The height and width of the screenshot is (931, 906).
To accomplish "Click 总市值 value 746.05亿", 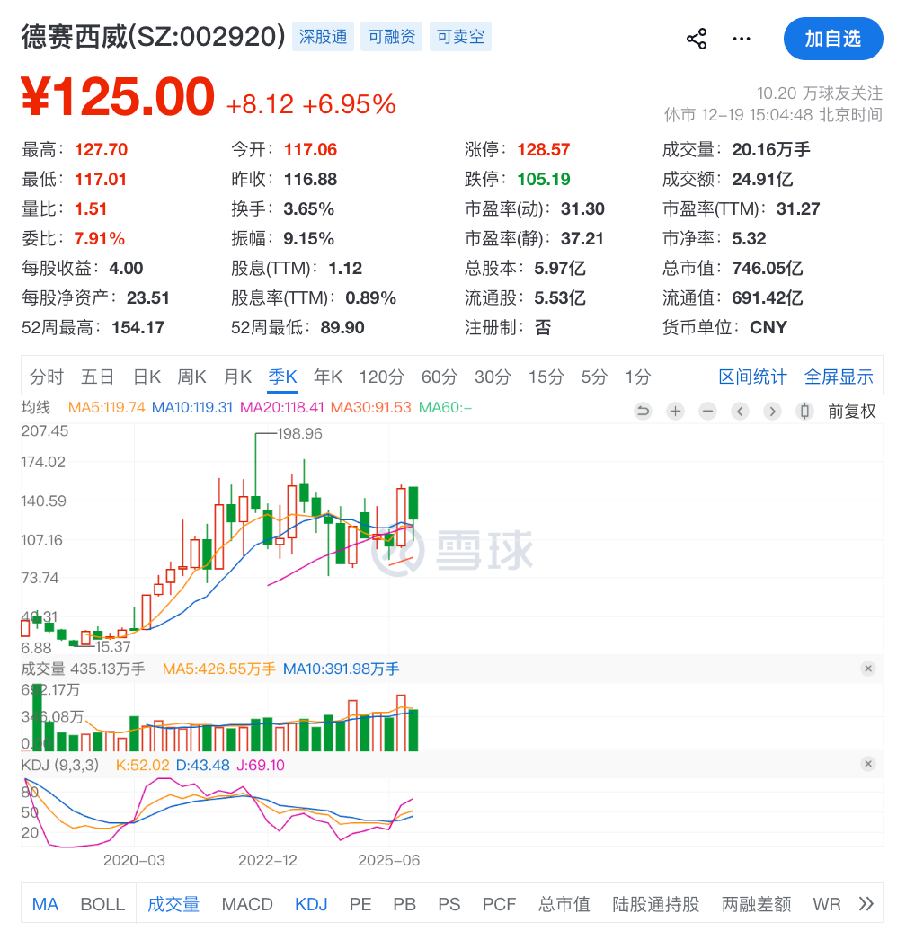I will pyautogui.click(x=767, y=269).
